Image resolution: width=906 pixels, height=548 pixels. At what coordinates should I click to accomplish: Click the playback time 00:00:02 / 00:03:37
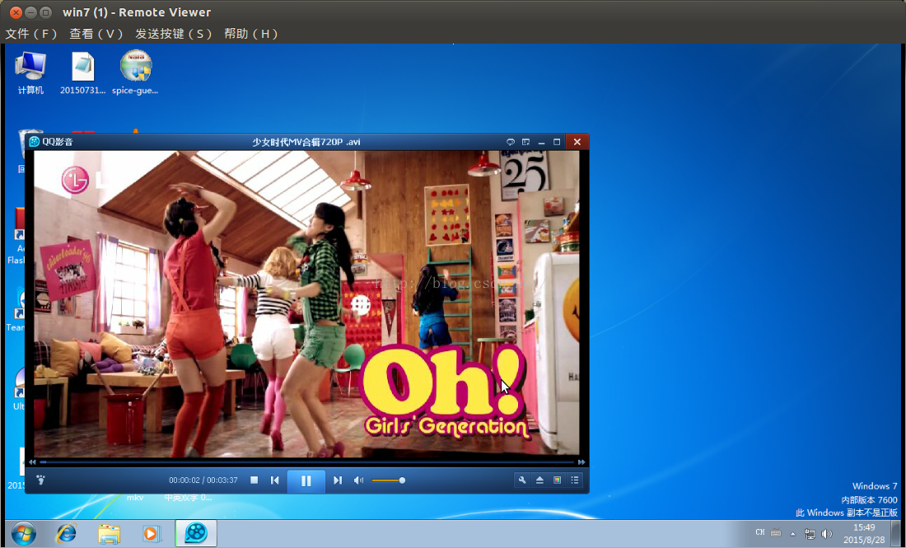click(x=203, y=481)
